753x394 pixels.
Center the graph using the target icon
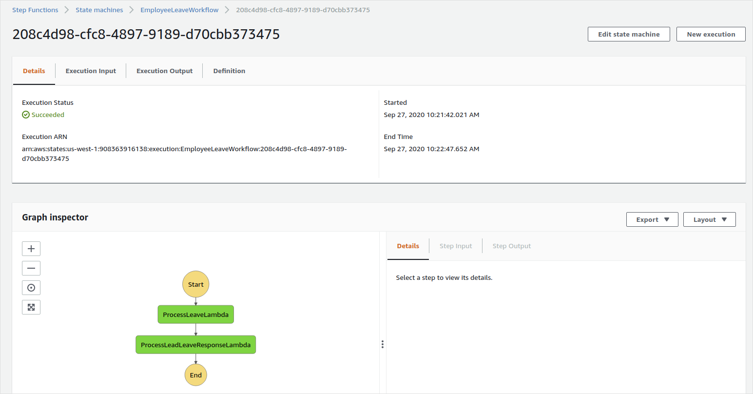pos(31,287)
